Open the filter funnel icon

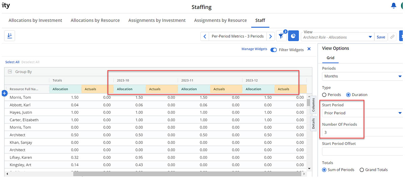[281, 36]
